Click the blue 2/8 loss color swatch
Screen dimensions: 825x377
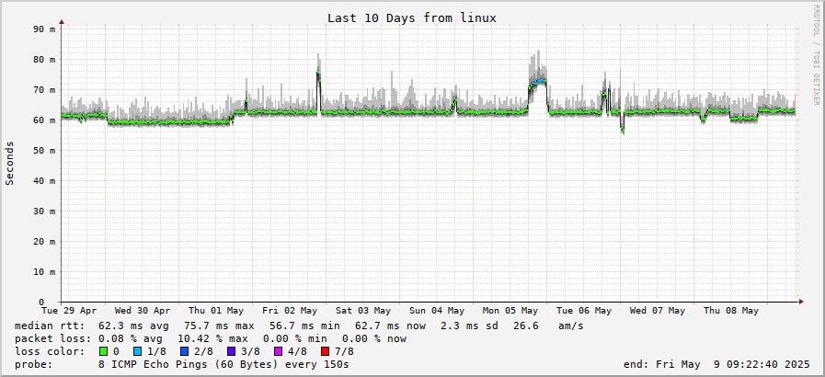coord(187,351)
